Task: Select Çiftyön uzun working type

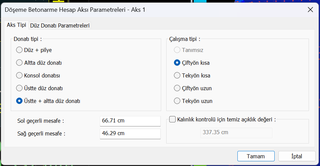Action: [177, 88]
